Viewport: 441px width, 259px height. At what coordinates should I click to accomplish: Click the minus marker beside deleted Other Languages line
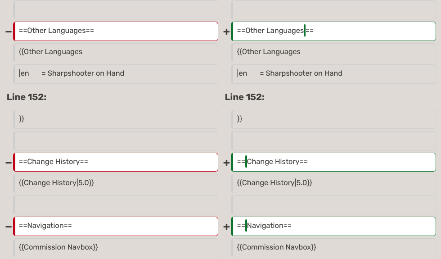(9, 32)
